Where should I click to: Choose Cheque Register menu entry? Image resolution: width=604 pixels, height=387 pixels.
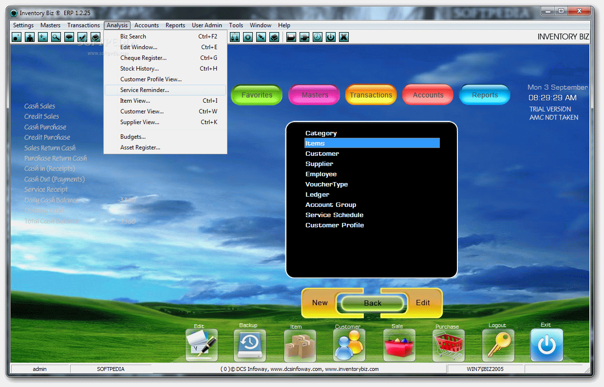165,58
